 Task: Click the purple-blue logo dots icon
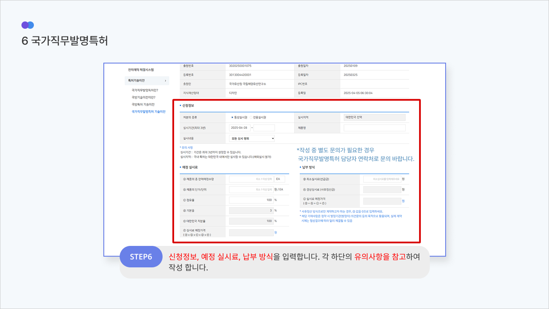click(x=27, y=25)
